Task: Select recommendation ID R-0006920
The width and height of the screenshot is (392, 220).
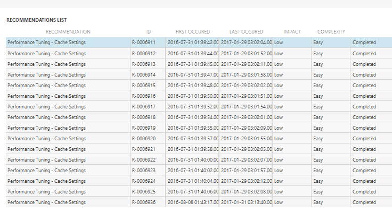Action: (144, 139)
